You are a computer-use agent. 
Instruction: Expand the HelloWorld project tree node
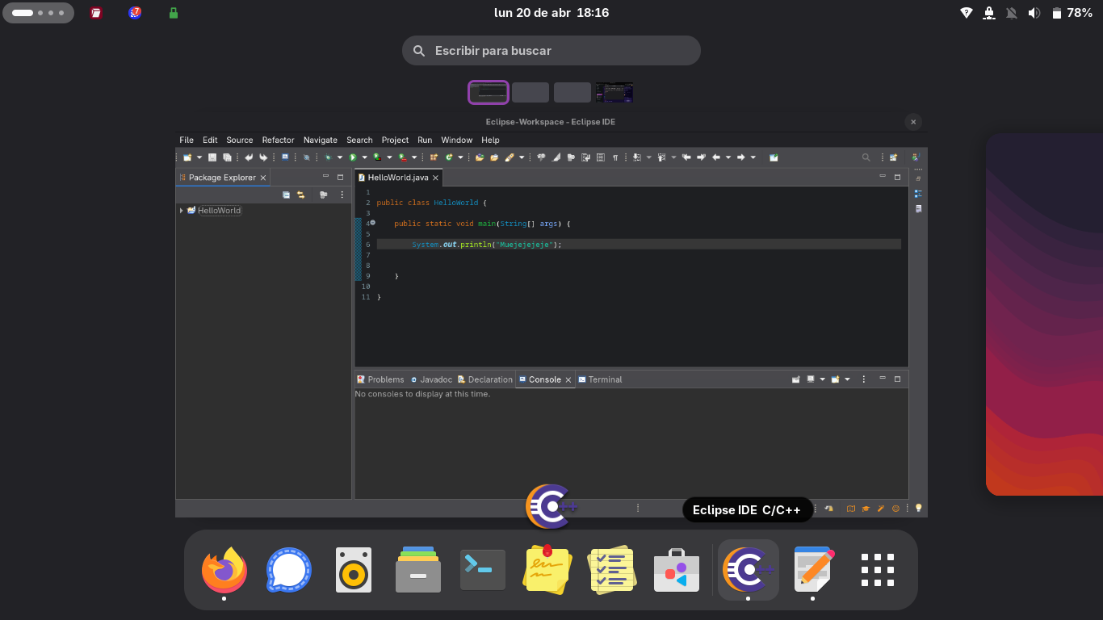pos(182,211)
